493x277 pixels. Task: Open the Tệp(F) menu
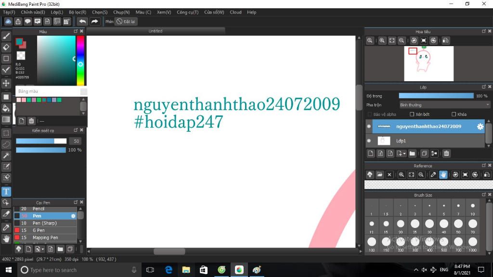pyautogui.click(x=9, y=12)
